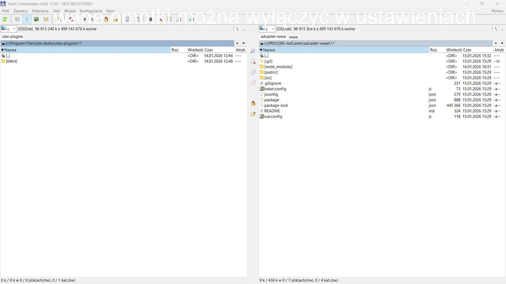The image size is (506, 284).
Task: Switch to thumbnails view toolbar icon
Action: (x=36, y=19)
